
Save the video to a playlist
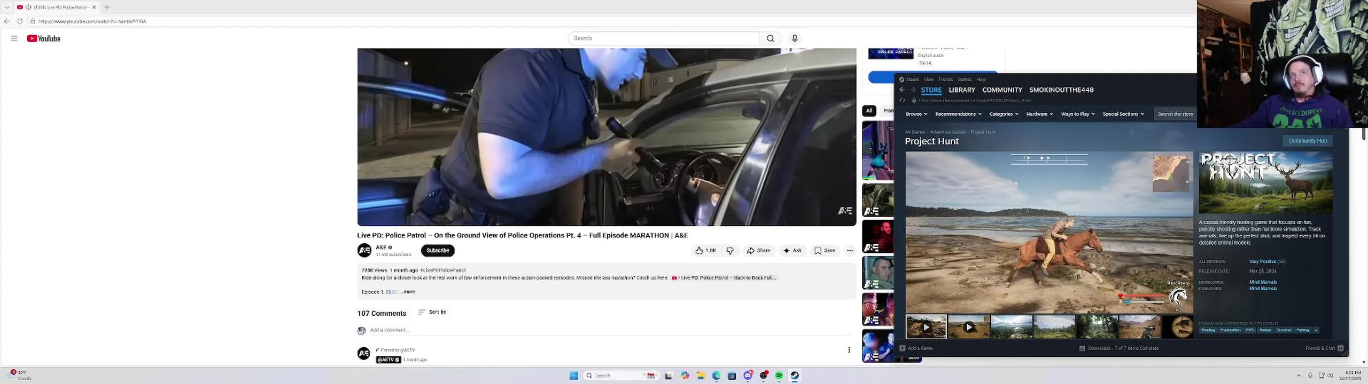(825, 250)
